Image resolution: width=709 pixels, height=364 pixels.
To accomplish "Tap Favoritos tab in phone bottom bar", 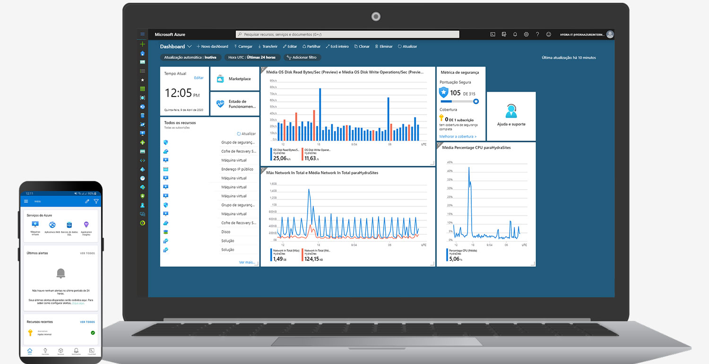I will 45,351.
